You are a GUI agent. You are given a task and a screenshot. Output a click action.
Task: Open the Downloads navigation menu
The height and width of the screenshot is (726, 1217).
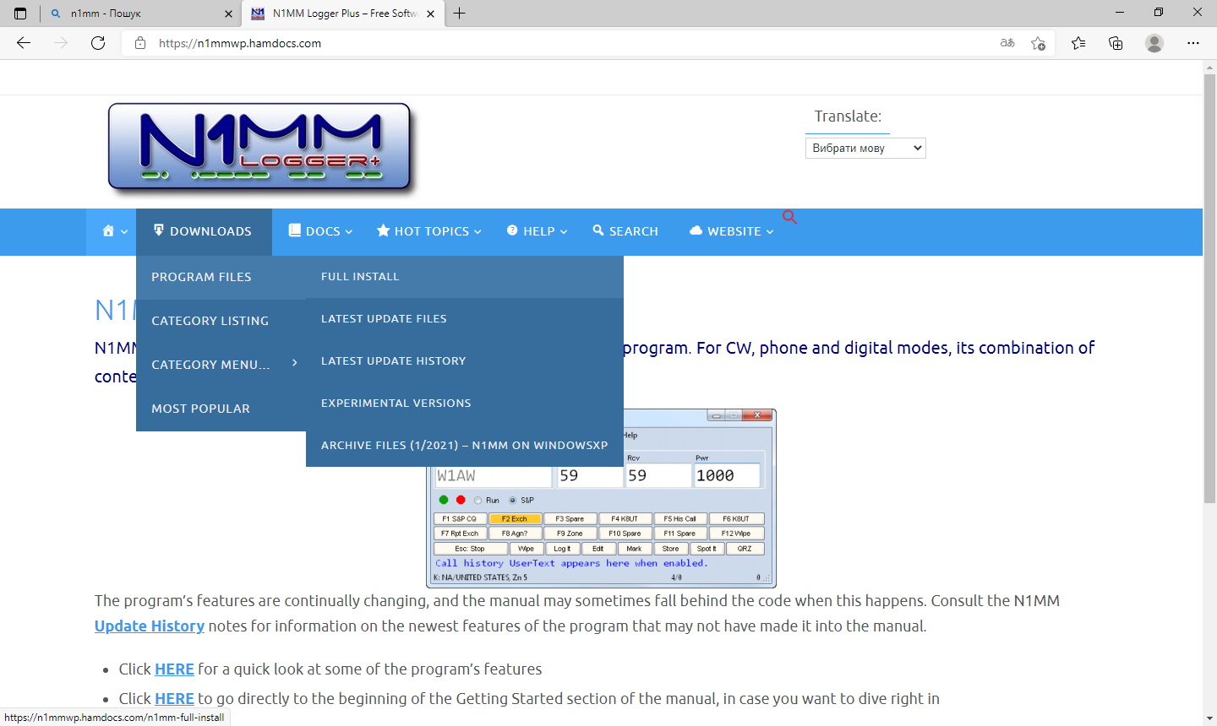[x=203, y=231]
